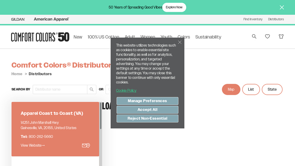Viewport: 295px width, 166px height.
Task: Open the New menu item
Action: click(x=78, y=37)
